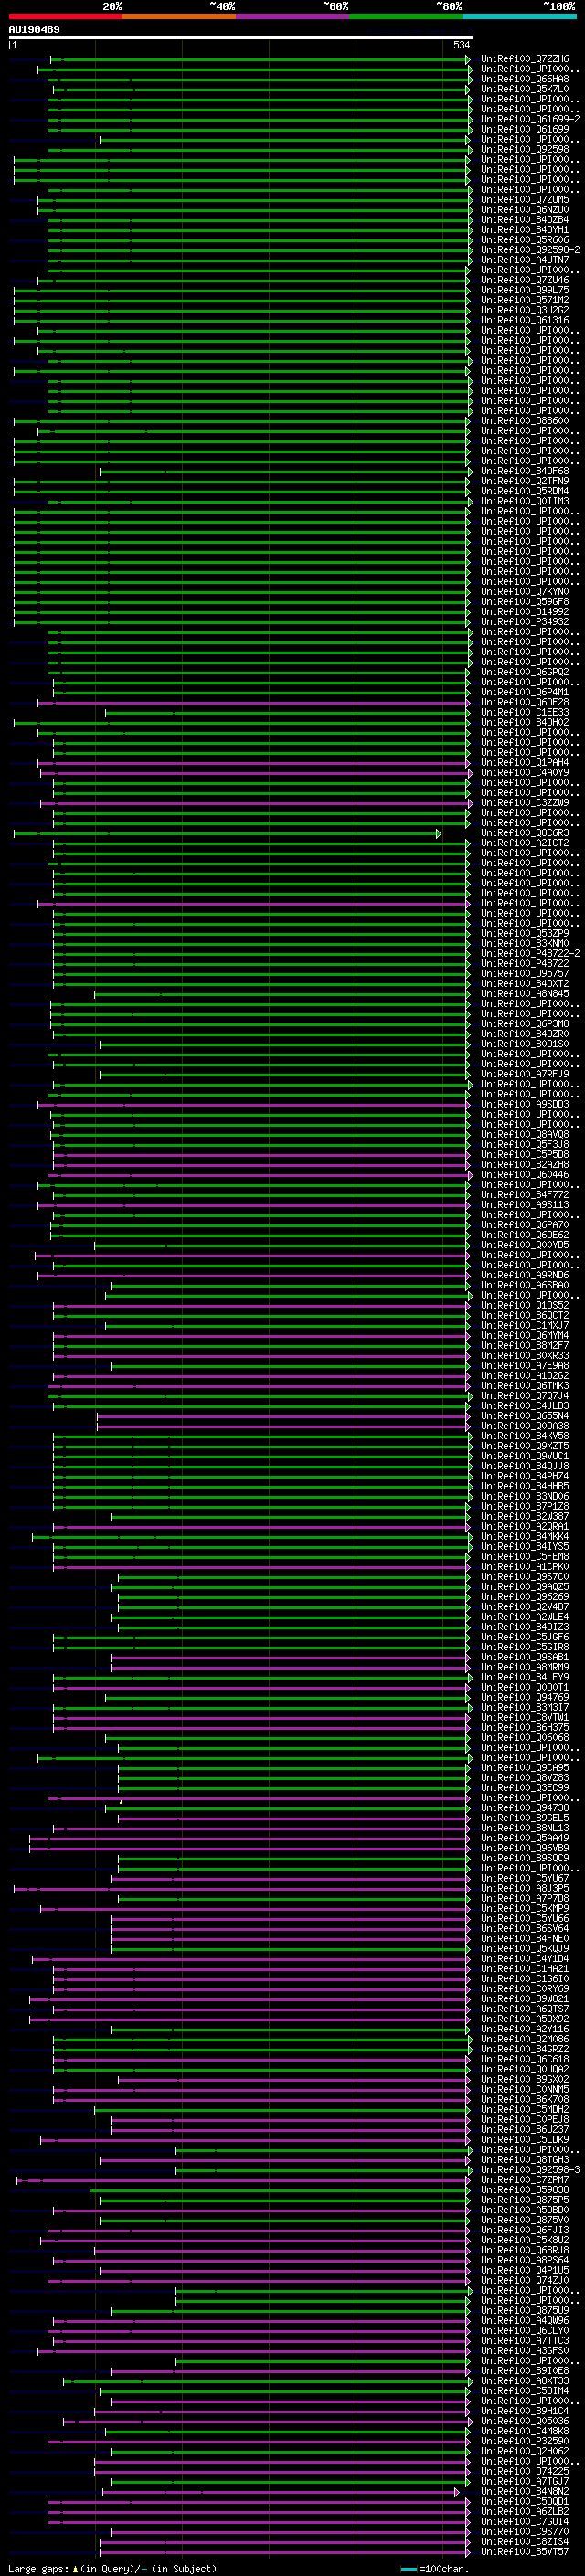
Task: Open hit UniRef100_Q7ZUM5
Action: (x=524, y=200)
